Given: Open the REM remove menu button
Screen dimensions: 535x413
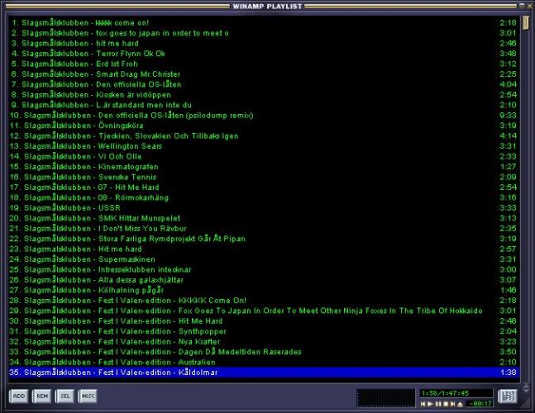Looking at the screenshot, I should 41,396.
